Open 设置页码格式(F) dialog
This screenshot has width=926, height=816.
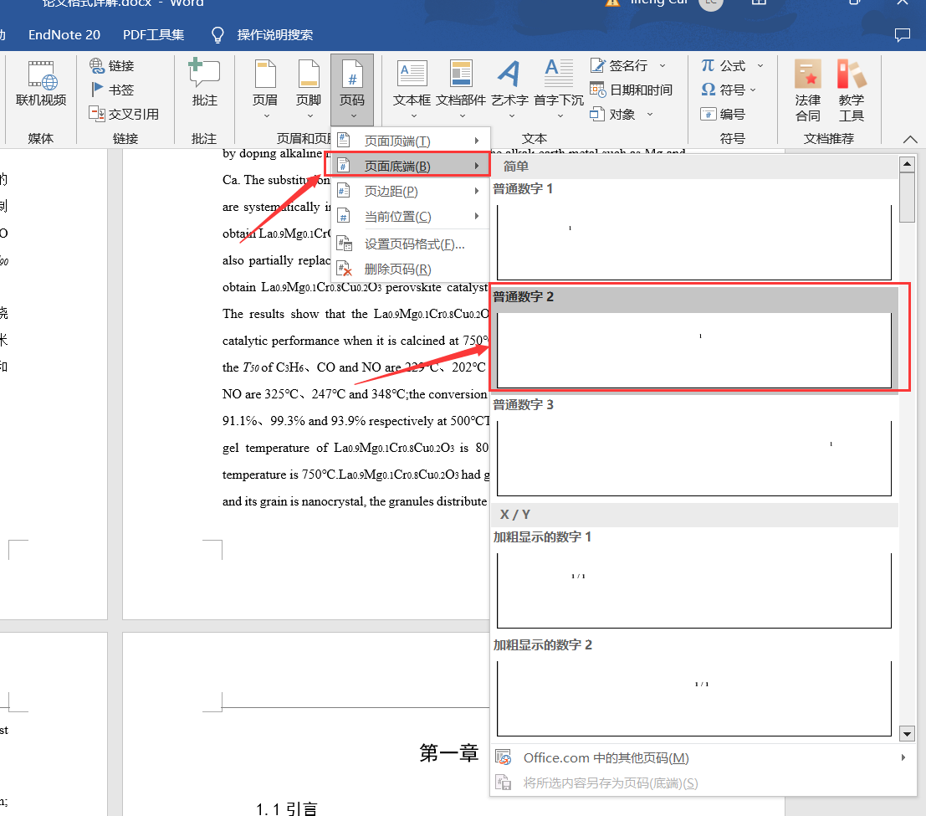[x=411, y=244]
